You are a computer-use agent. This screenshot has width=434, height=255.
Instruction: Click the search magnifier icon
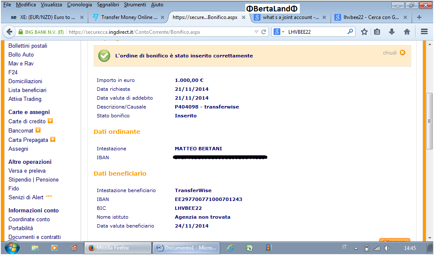pyautogui.click(x=350, y=32)
